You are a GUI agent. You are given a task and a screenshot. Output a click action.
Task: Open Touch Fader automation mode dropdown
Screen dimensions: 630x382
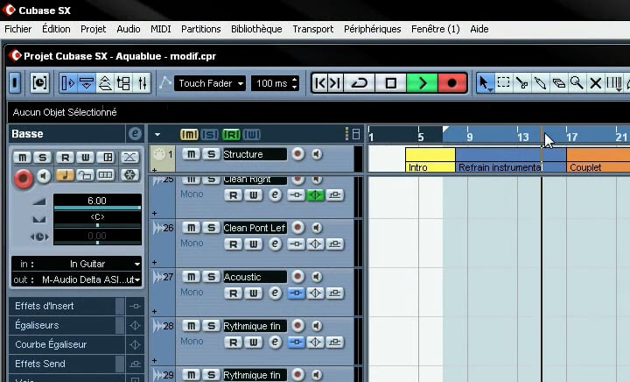pos(210,83)
